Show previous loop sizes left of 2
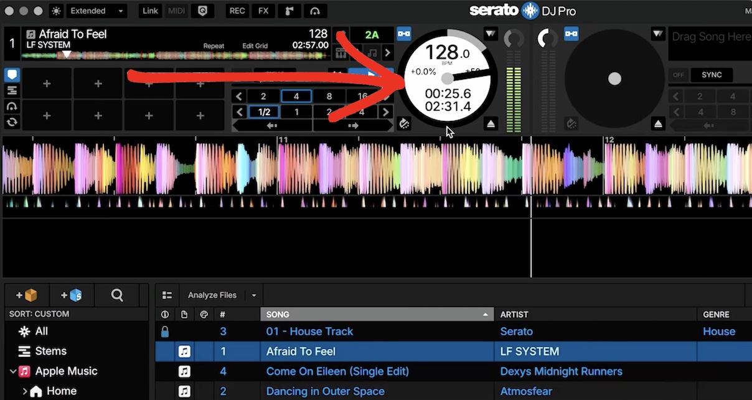Image resolution: width=752 pixels, height=400 pixels. click(239, 97)
